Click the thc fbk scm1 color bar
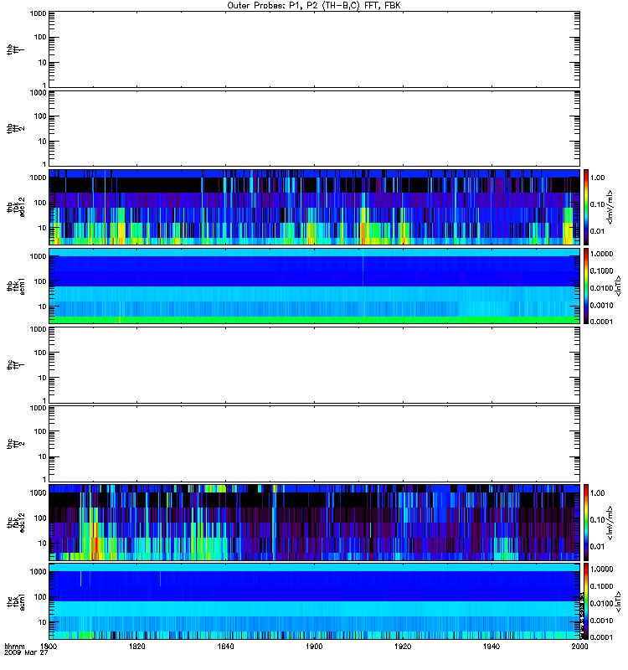This screenshot has height=670, width=628. pos(586,601)
